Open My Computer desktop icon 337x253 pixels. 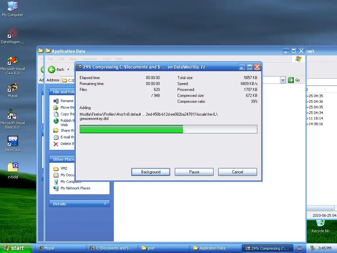click(13, 9)
